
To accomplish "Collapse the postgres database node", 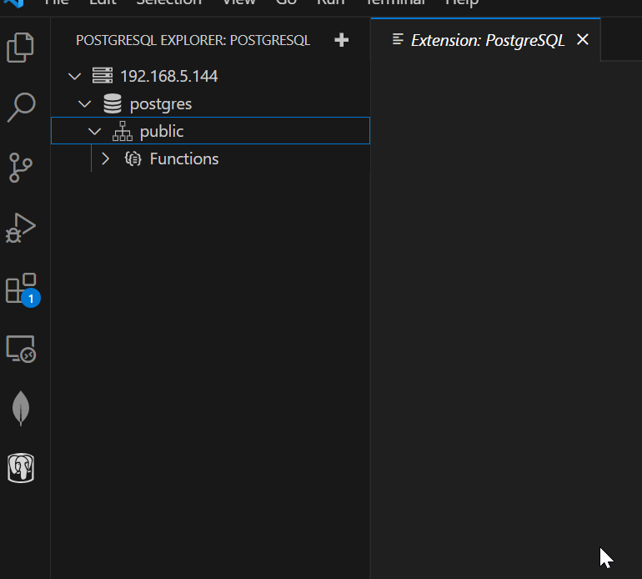I will 85,104.
